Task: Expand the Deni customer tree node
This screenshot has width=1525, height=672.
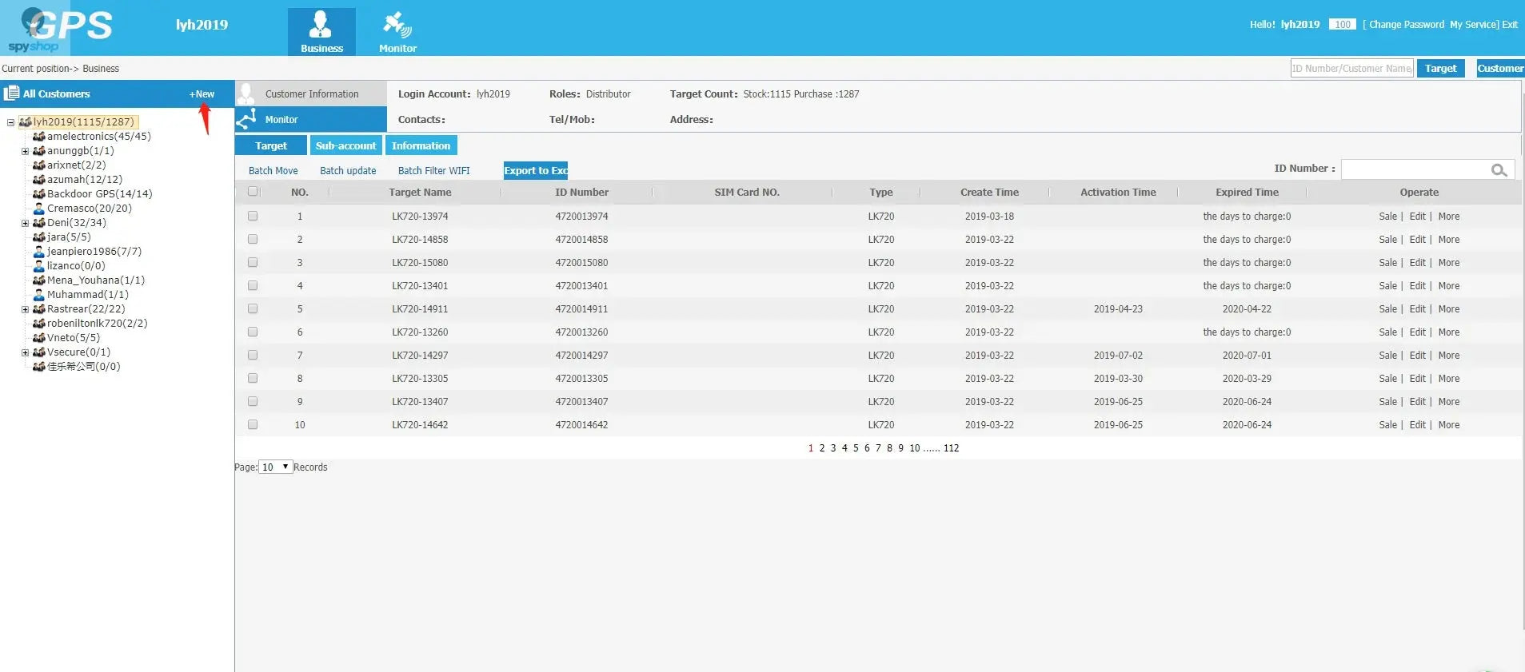Action: click(x=25, y=224)
